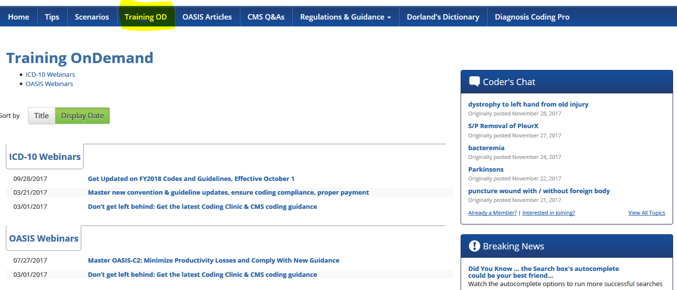Open the bacteremia chat topic
677x290 pixels.
486,148
